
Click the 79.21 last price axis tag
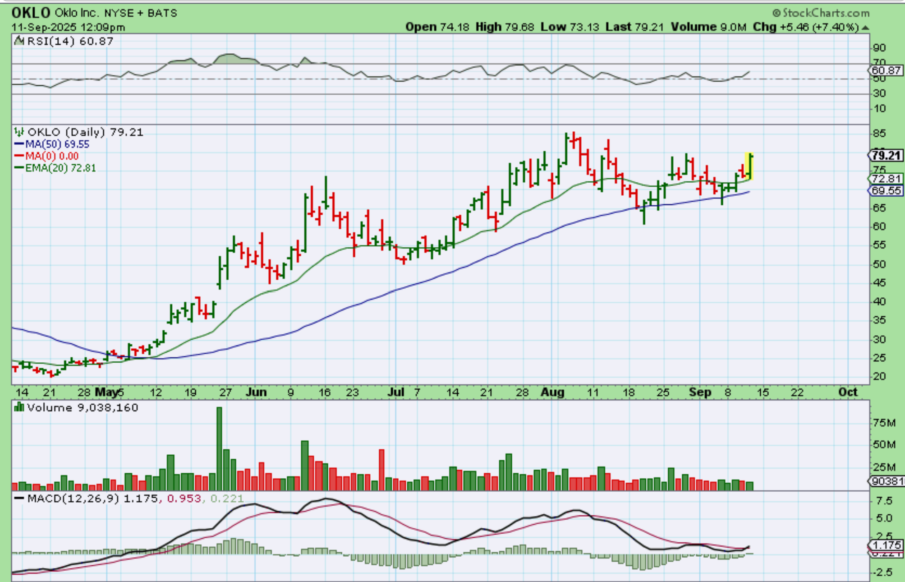[886, 156]
